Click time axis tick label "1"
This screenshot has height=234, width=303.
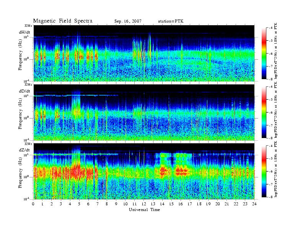tap(42, 204)
